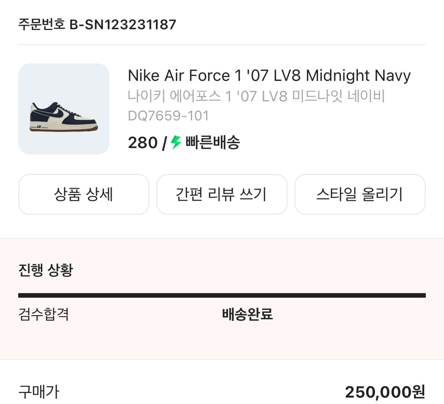
Task: Click the 검수합격 inspection-passed status step
Action: pos(43,315)
